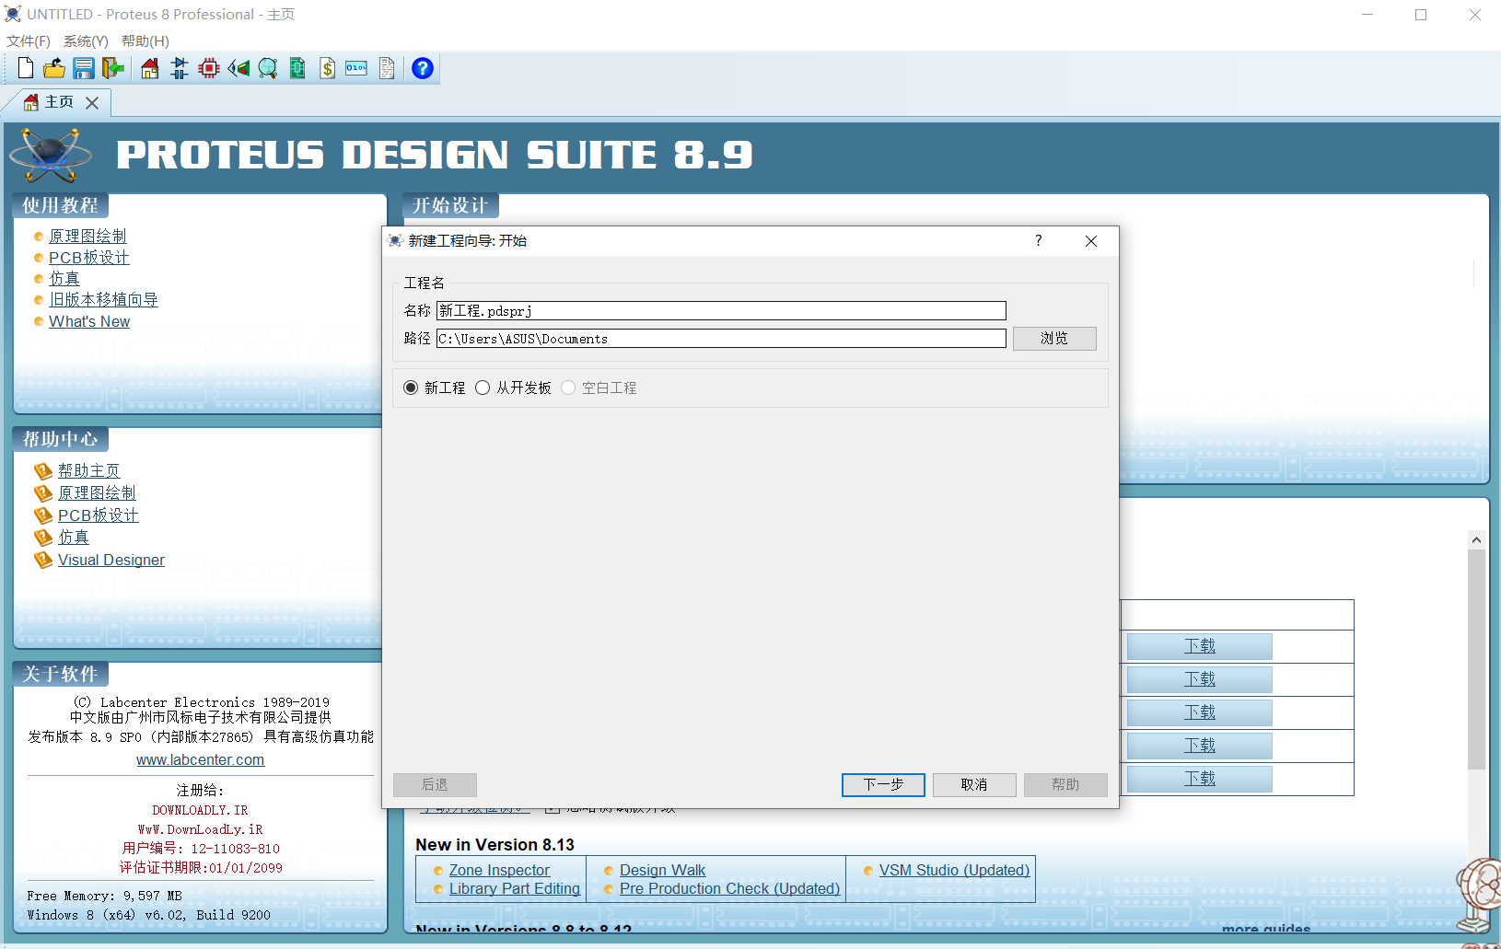1501x949 pixels.
Task: Click the blue Help question mark icon
Action: [x=423, y=68]
